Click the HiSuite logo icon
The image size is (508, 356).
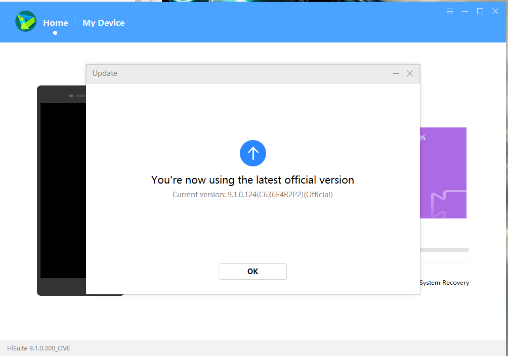[26, 22]
